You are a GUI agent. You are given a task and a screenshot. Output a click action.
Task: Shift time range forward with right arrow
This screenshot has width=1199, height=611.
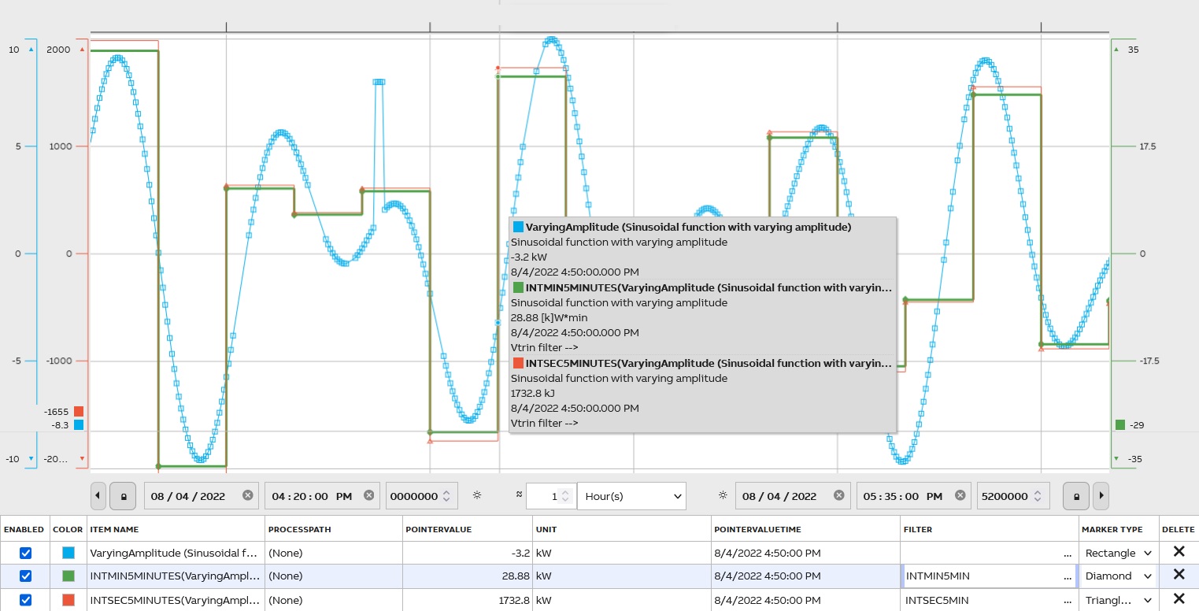coord(1101,496)
